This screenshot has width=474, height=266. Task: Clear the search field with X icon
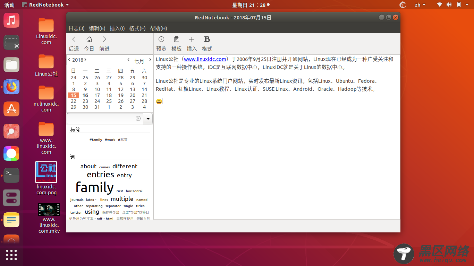point(138,118)
